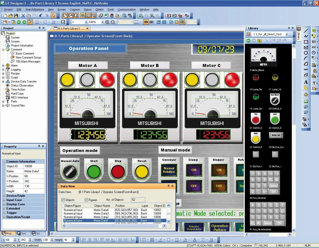
Task: Click the Zoom out magnifier icon
Action: tap(113, 22)
